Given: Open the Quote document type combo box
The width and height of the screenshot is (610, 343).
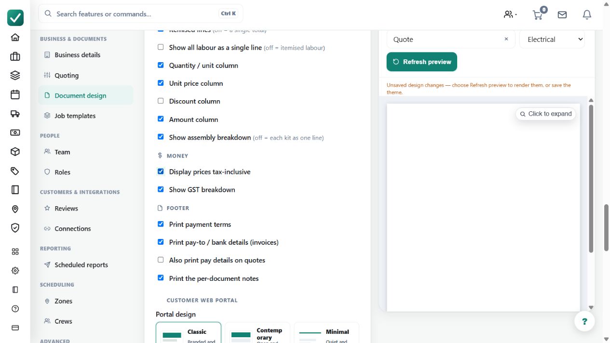Looking at the screenshot, I should click(451, 39).
